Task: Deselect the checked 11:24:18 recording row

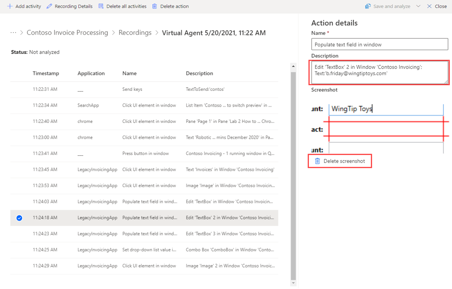Action: (x=19, y=218)
